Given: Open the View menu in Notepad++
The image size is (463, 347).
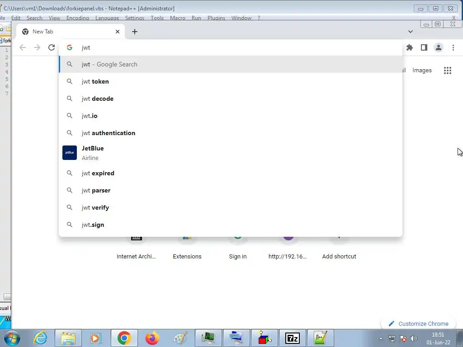Looking at the screenshot, I should (x=54, y=18).
